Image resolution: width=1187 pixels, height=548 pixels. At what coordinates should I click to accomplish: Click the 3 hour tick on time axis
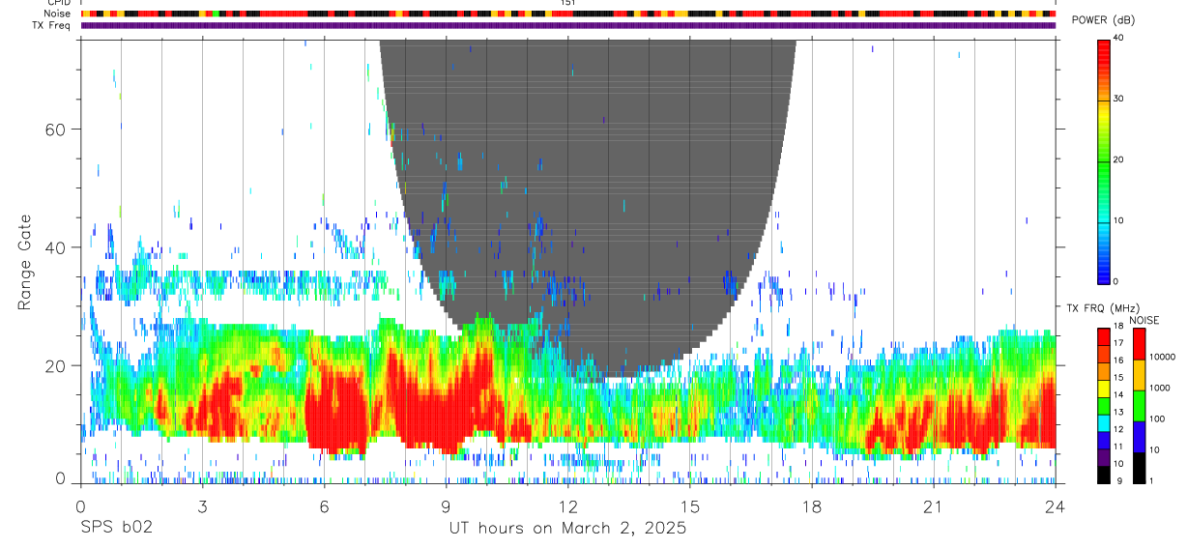coord(202,505)
